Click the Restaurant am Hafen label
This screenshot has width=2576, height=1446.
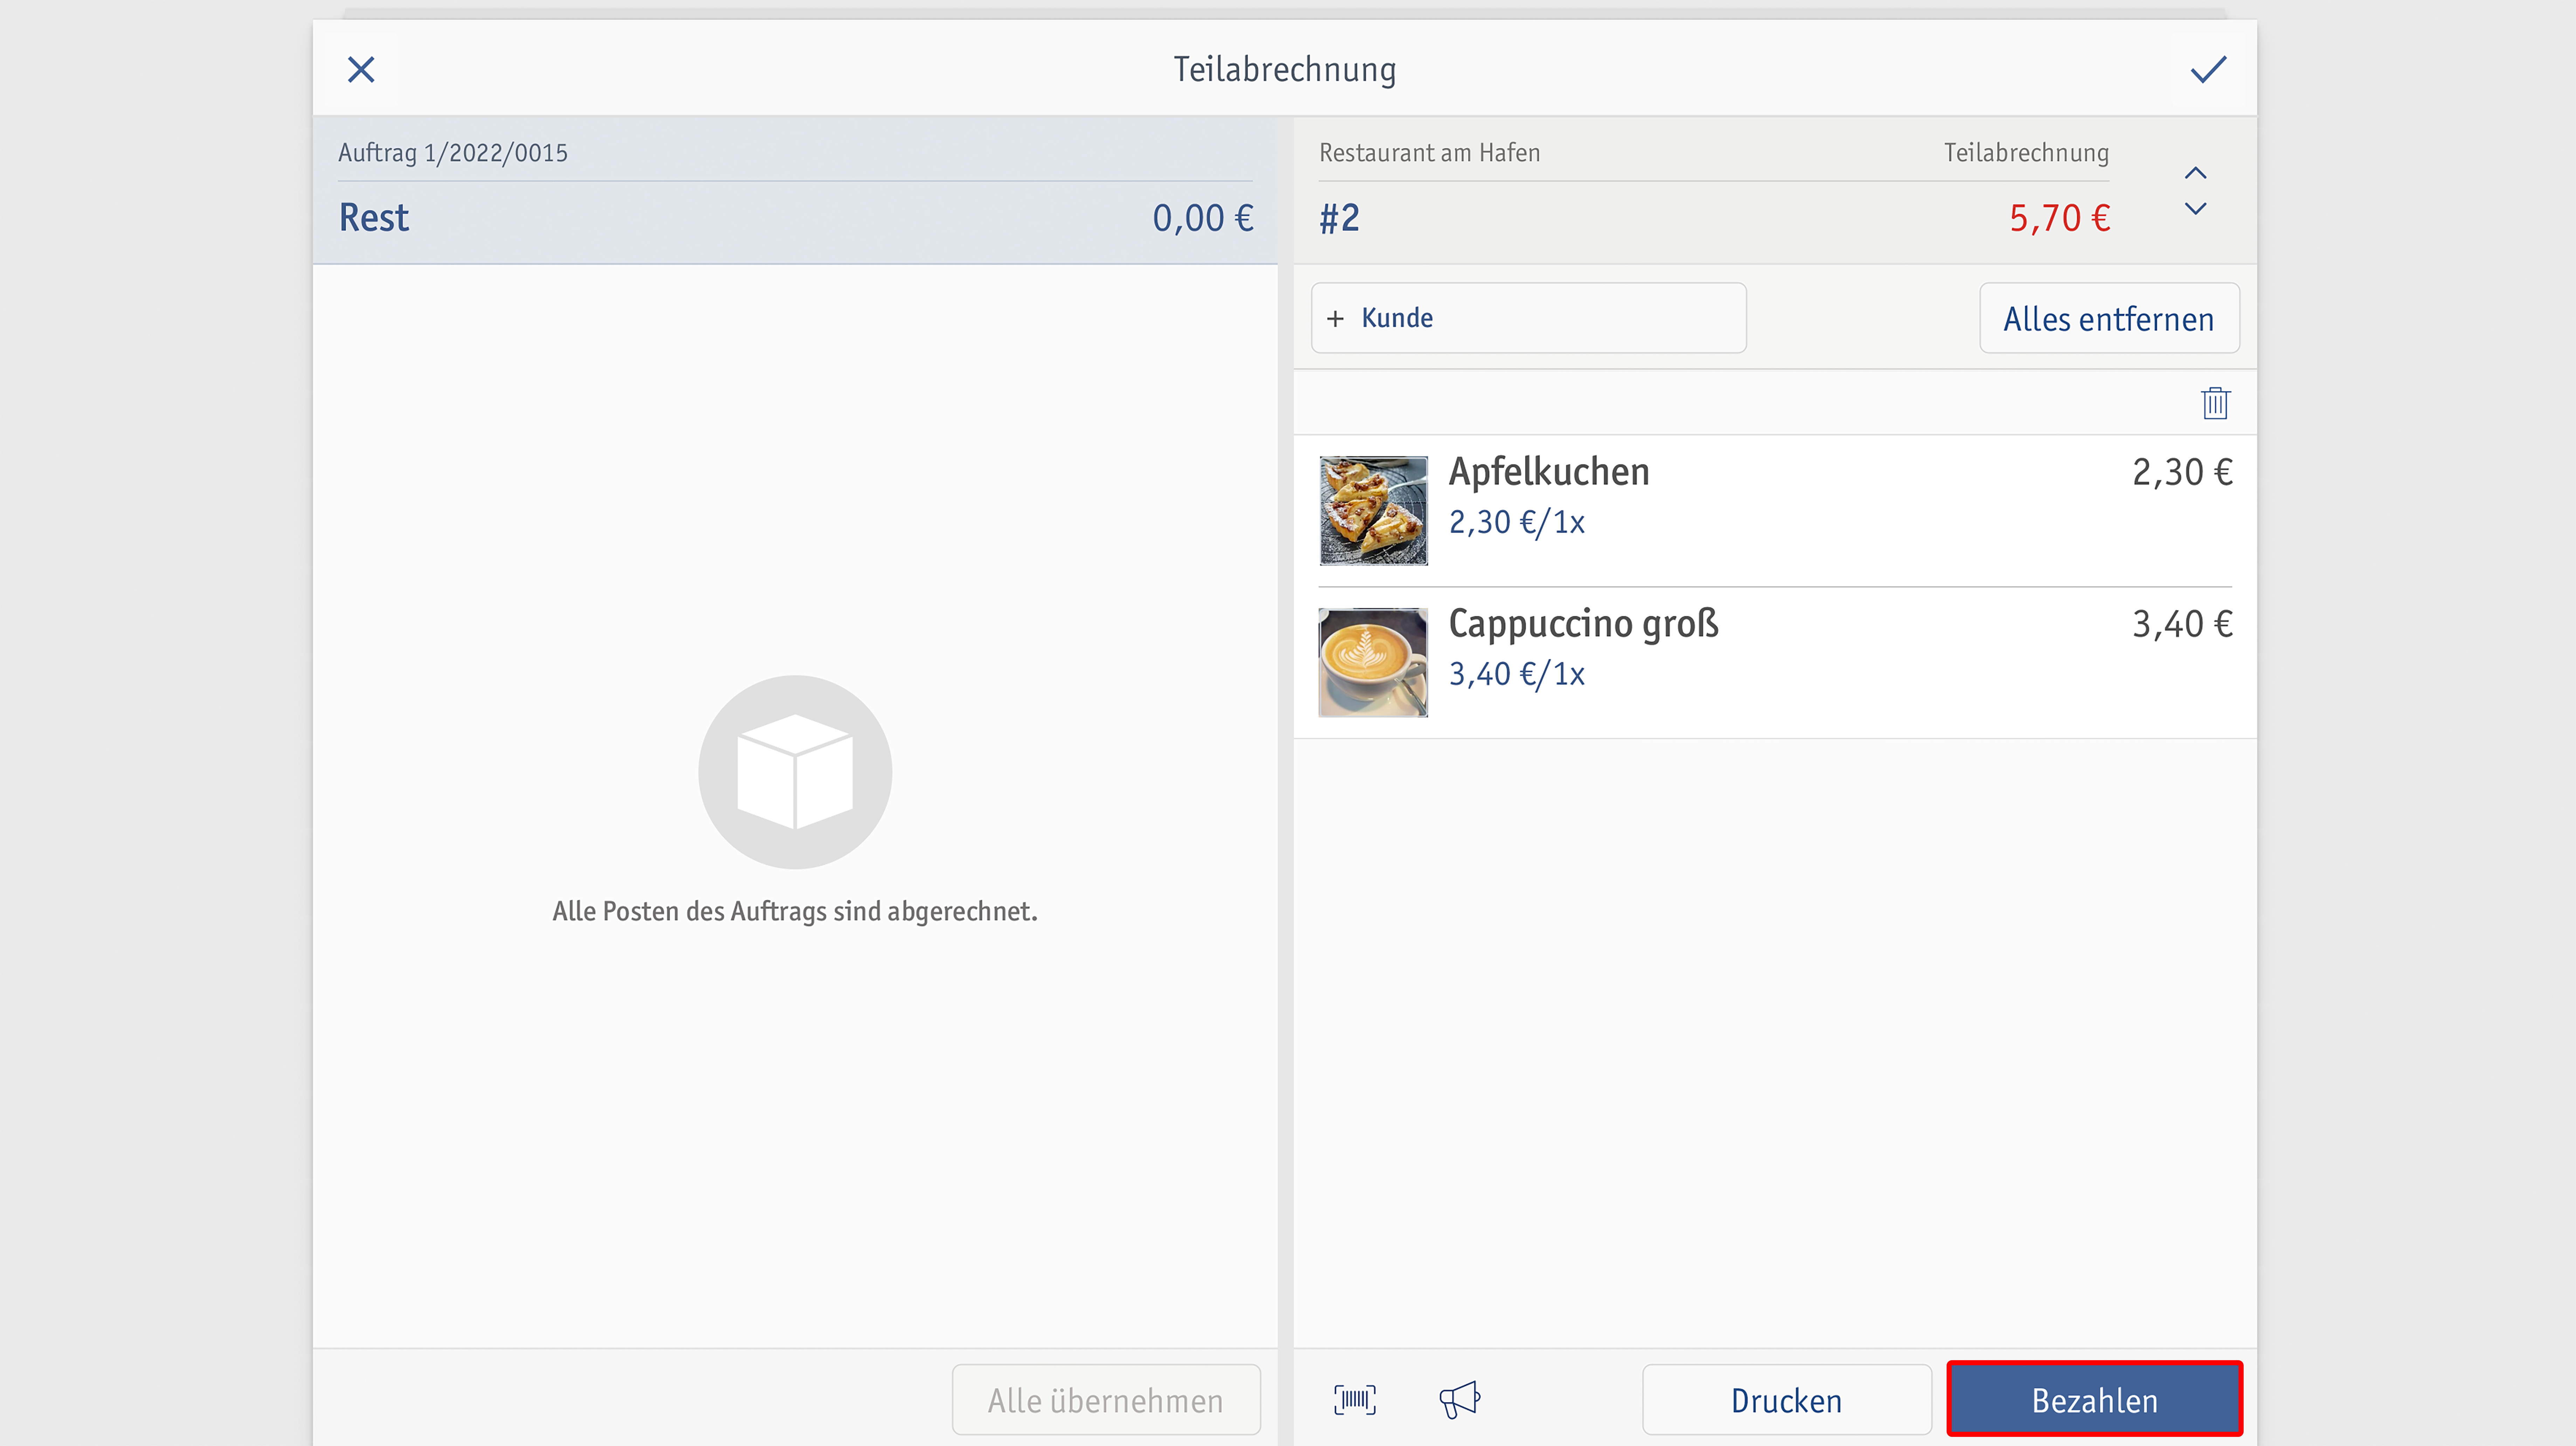pyautogui.click(x=1429, y=153)
